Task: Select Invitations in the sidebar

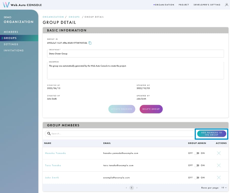Action: click(x=14, y=50)
